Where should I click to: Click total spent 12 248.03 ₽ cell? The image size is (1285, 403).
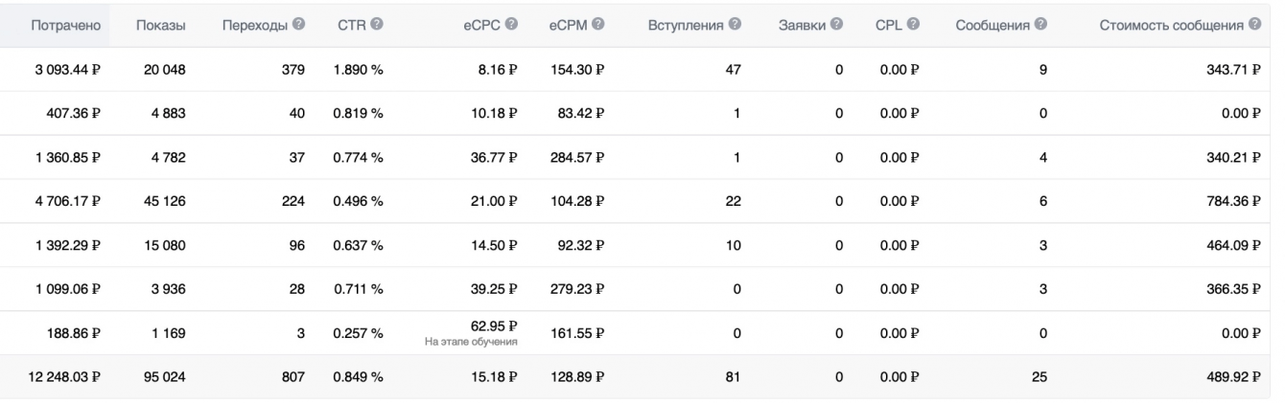[x=63, y=376]
